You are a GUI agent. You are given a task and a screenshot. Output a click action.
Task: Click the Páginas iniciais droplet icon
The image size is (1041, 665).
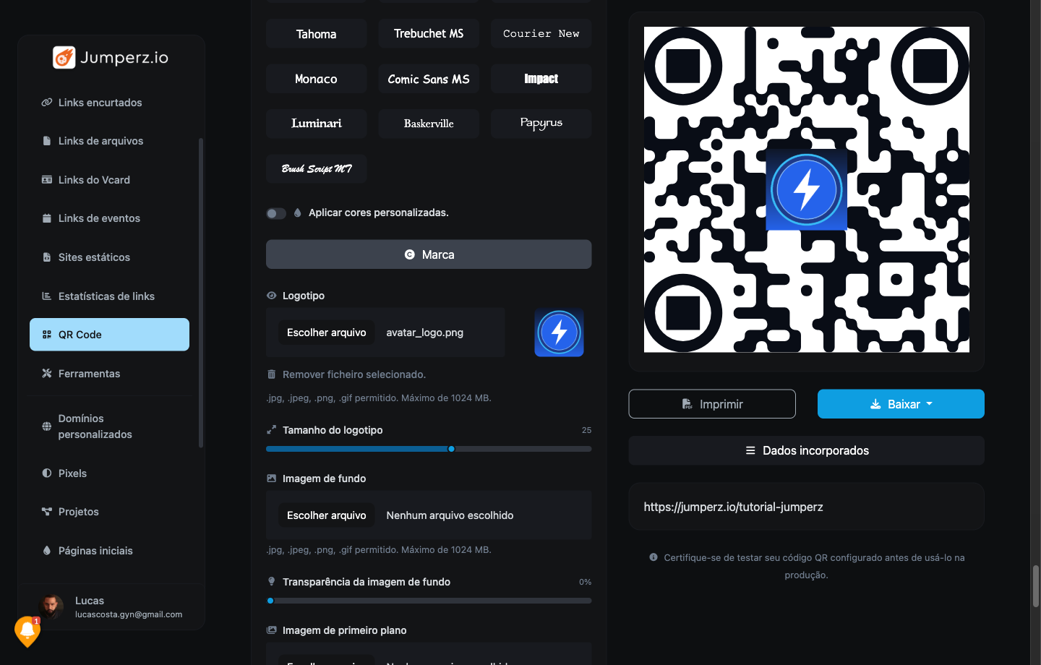47,551
